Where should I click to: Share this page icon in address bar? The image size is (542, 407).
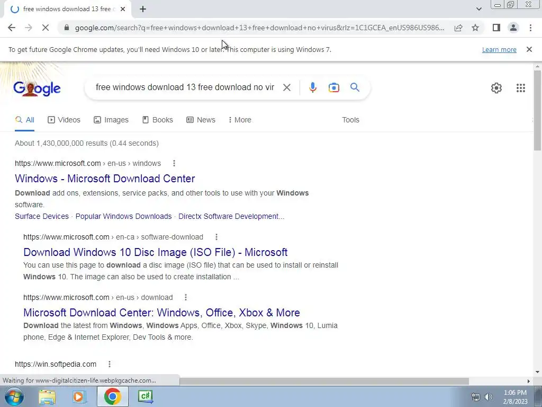click(458, 28)
